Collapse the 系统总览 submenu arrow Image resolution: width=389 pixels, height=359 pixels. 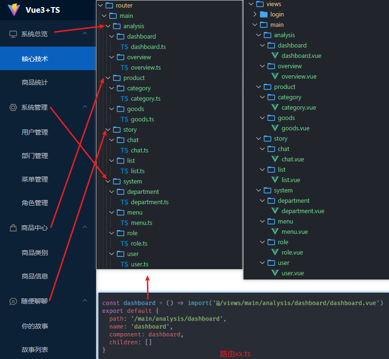click(85, 33)
